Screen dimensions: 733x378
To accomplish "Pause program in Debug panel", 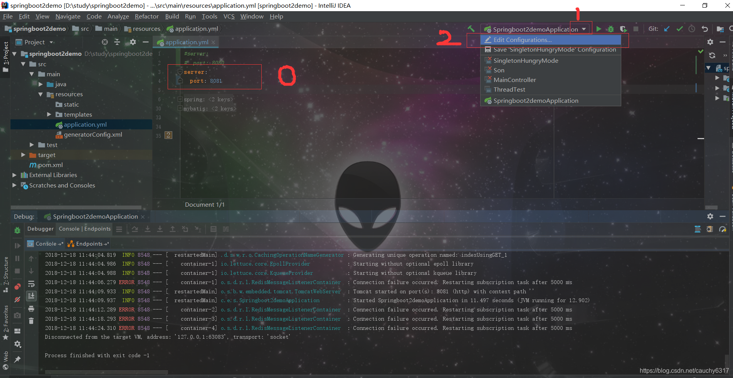I will 17,258.
